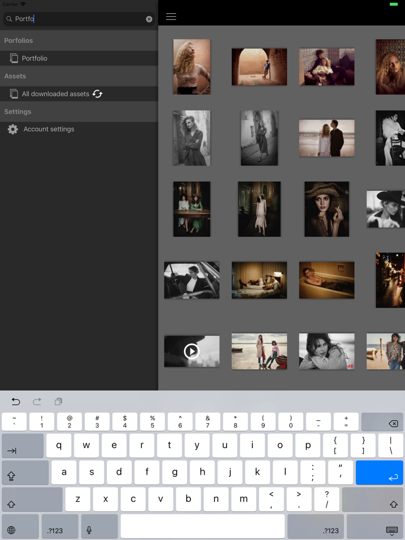Open the black cowboy hat portrait thumbnail

coord(385,209)
